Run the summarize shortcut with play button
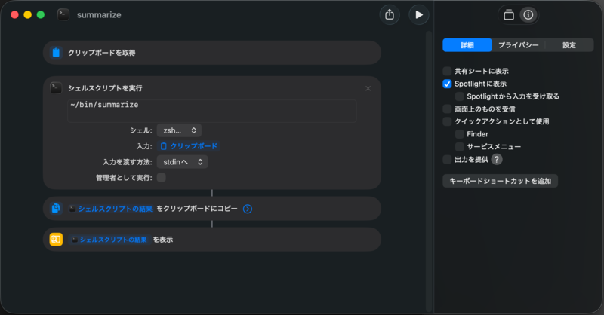The width and height of the screenshot is (604, 315). pos(419,14)
